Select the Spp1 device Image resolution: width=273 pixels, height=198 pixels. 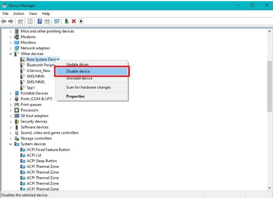(31, 88)
